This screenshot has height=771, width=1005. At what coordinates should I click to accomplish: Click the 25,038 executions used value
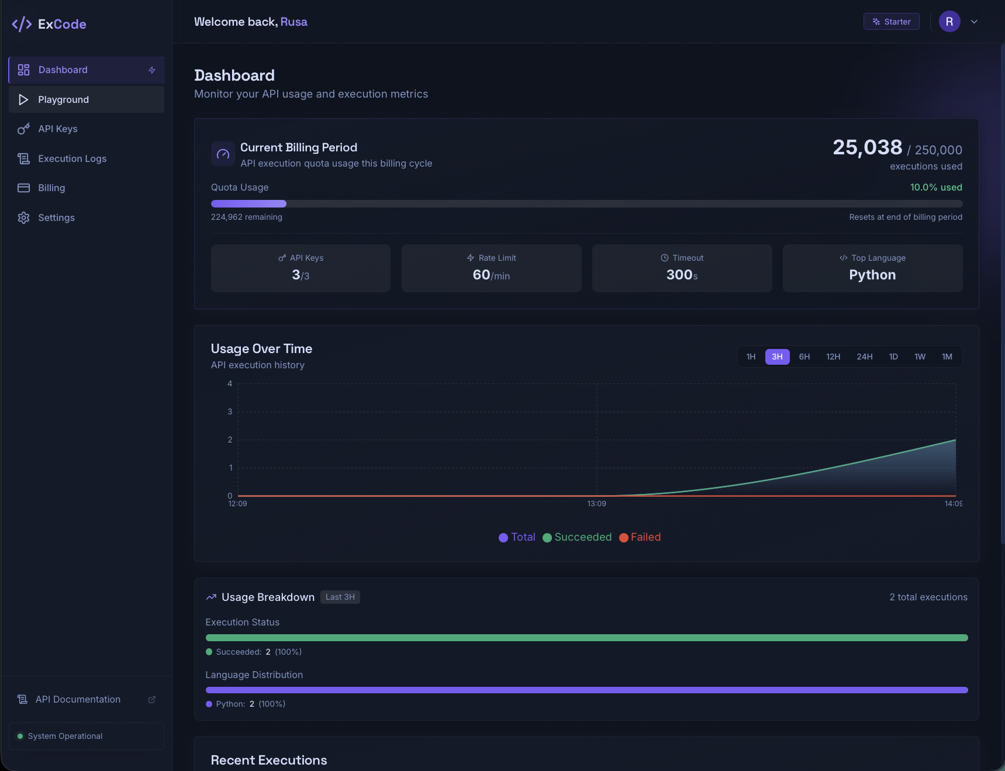(x=868, y=148)
